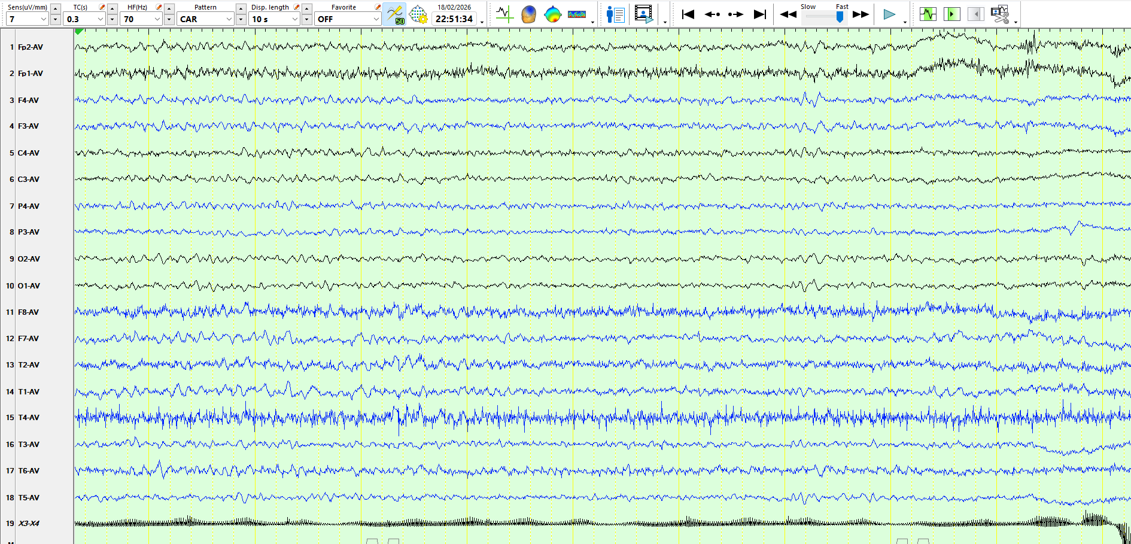This screenshot has height=544, width=1131.
Task: Open the Pattern dropdown showing CAR
Action: coord(229,19)
